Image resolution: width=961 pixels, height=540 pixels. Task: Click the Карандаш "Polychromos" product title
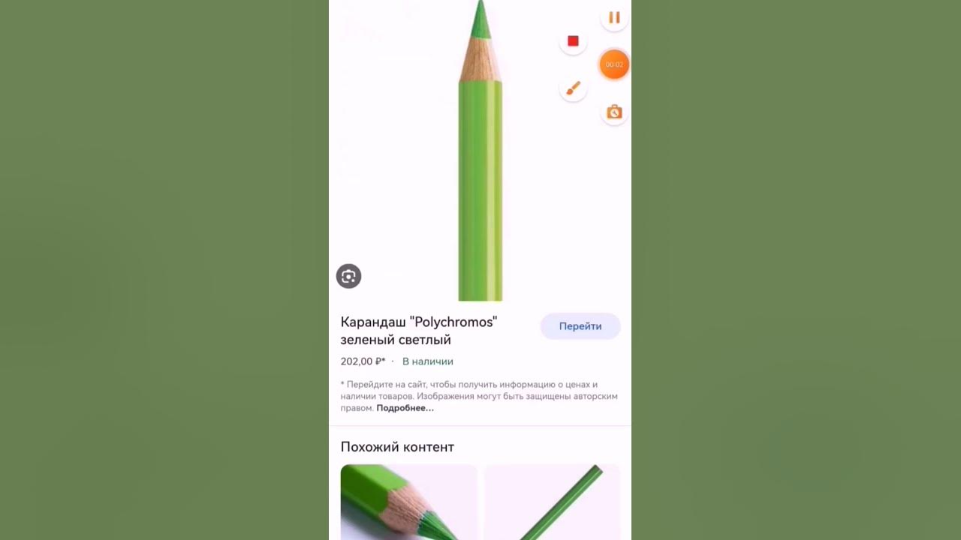[419, 322]
